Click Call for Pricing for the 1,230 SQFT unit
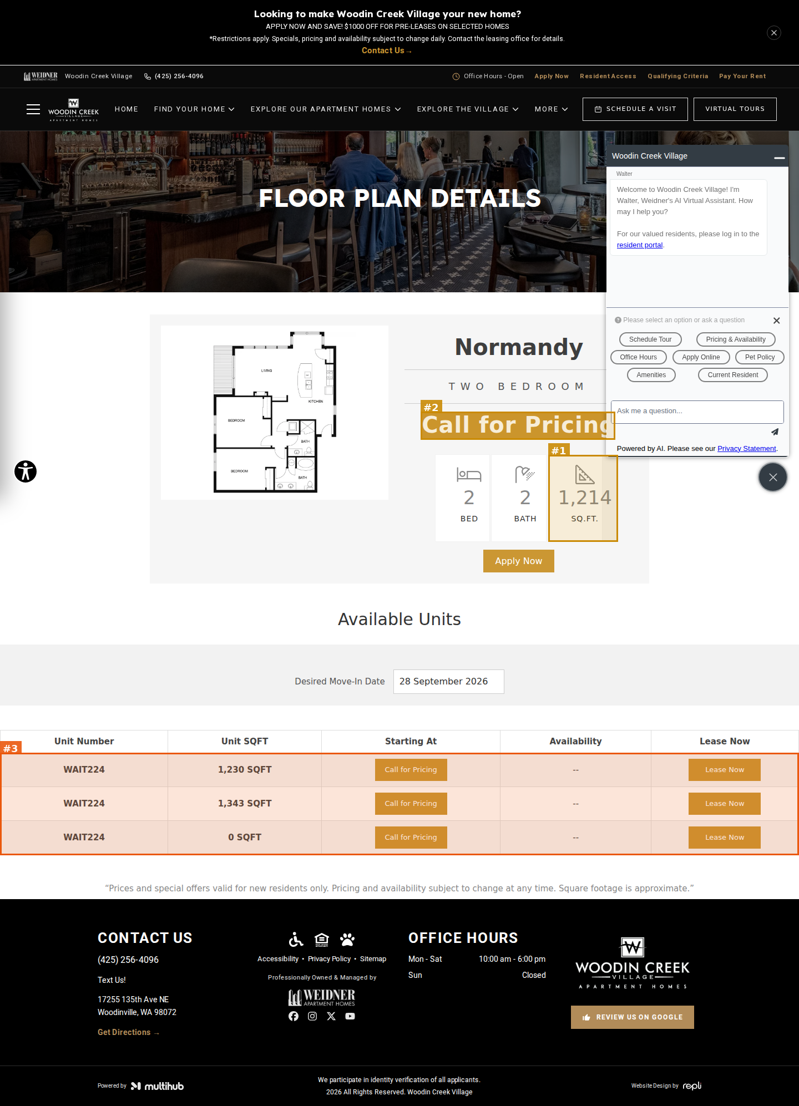799x1106 pixels. click(411, 770)
